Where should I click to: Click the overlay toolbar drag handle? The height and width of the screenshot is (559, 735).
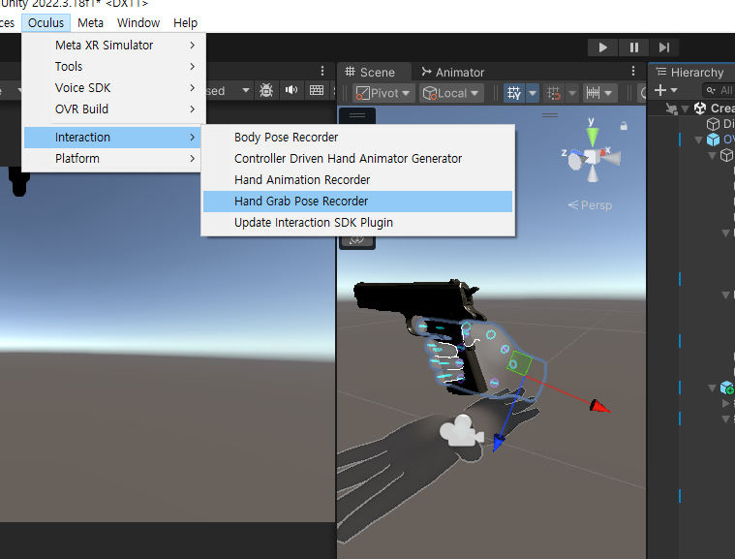click(357, 115)
